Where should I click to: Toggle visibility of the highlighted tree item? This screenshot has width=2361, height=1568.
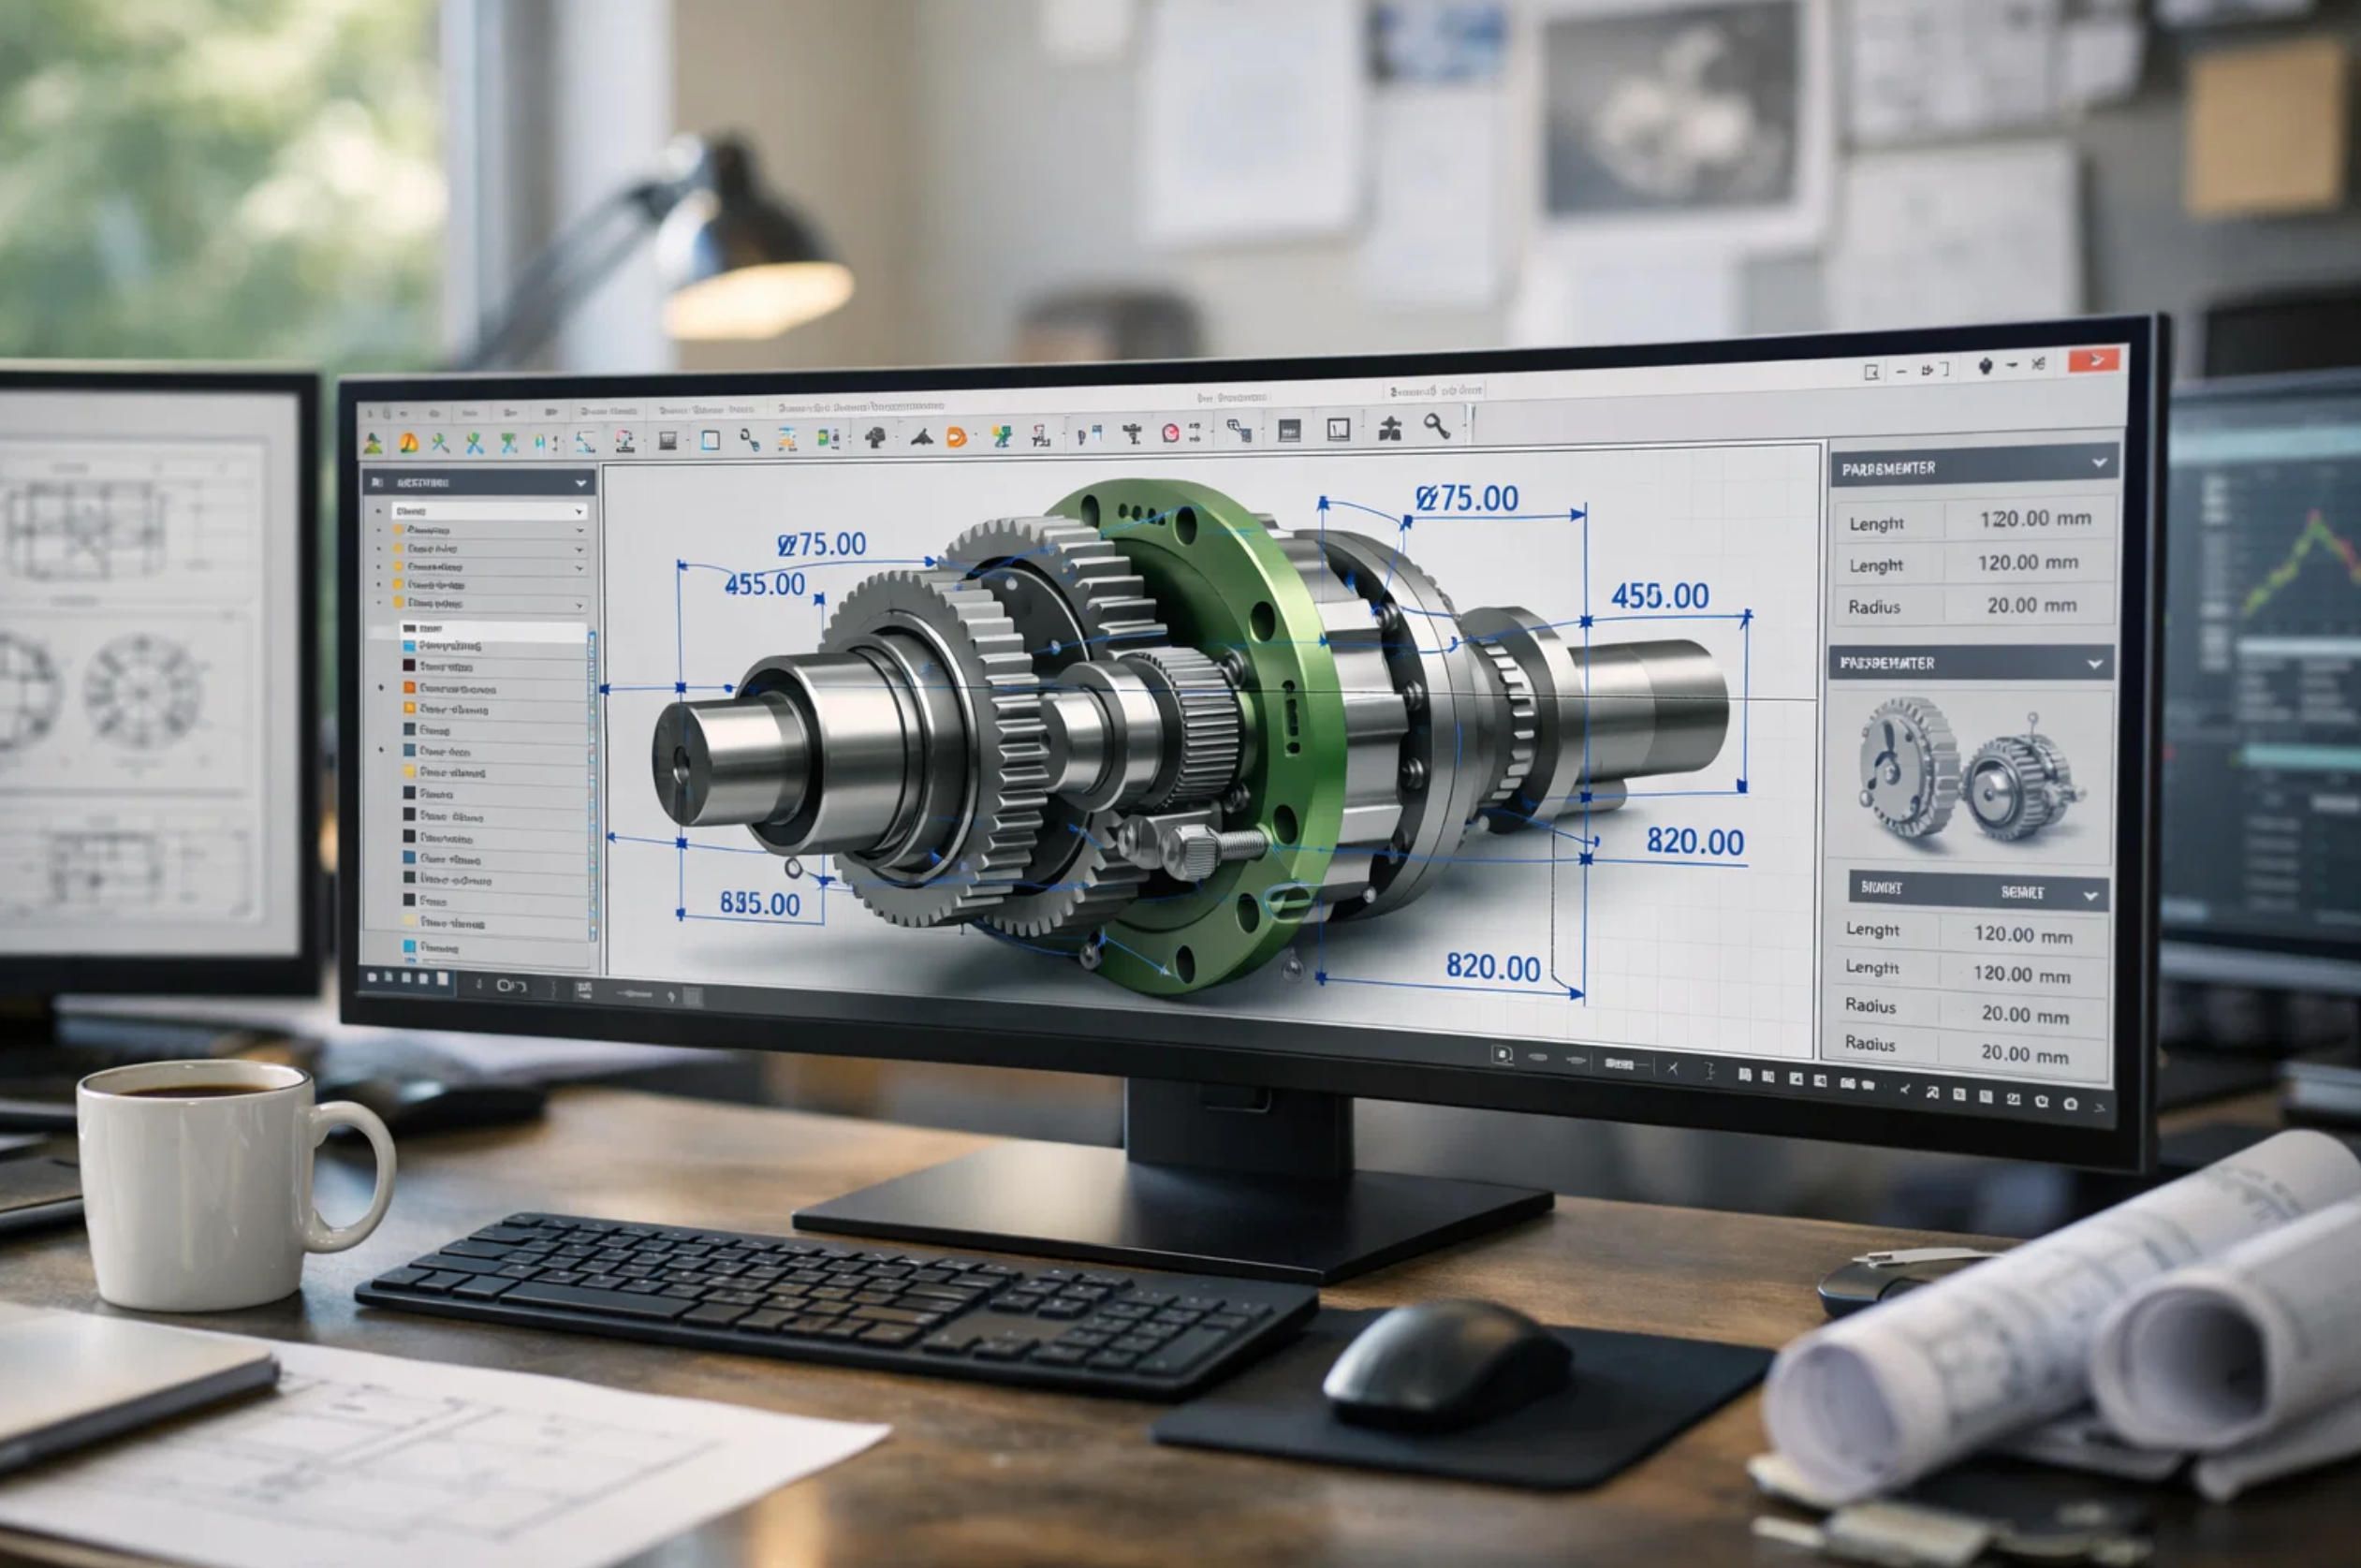click(410, 629)
